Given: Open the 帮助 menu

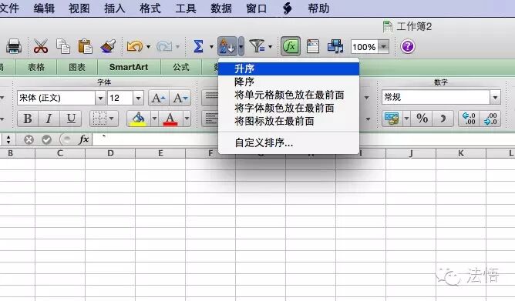Looking at the screenshot, I should (x=318, y=8).
